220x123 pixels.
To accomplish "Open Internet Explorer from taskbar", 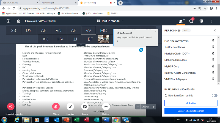I will [x=17, y=120].
